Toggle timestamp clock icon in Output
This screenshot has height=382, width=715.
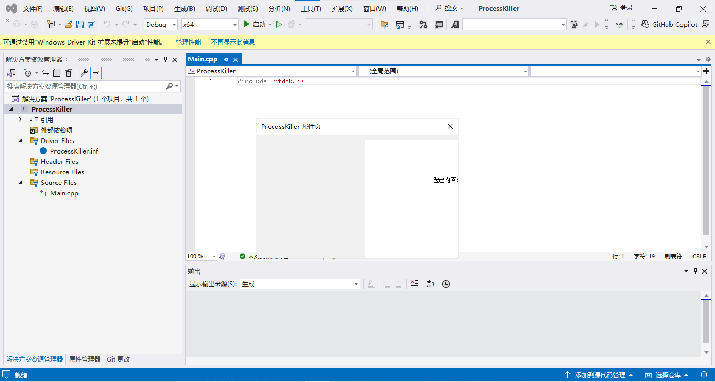click(x=446, y=284)
